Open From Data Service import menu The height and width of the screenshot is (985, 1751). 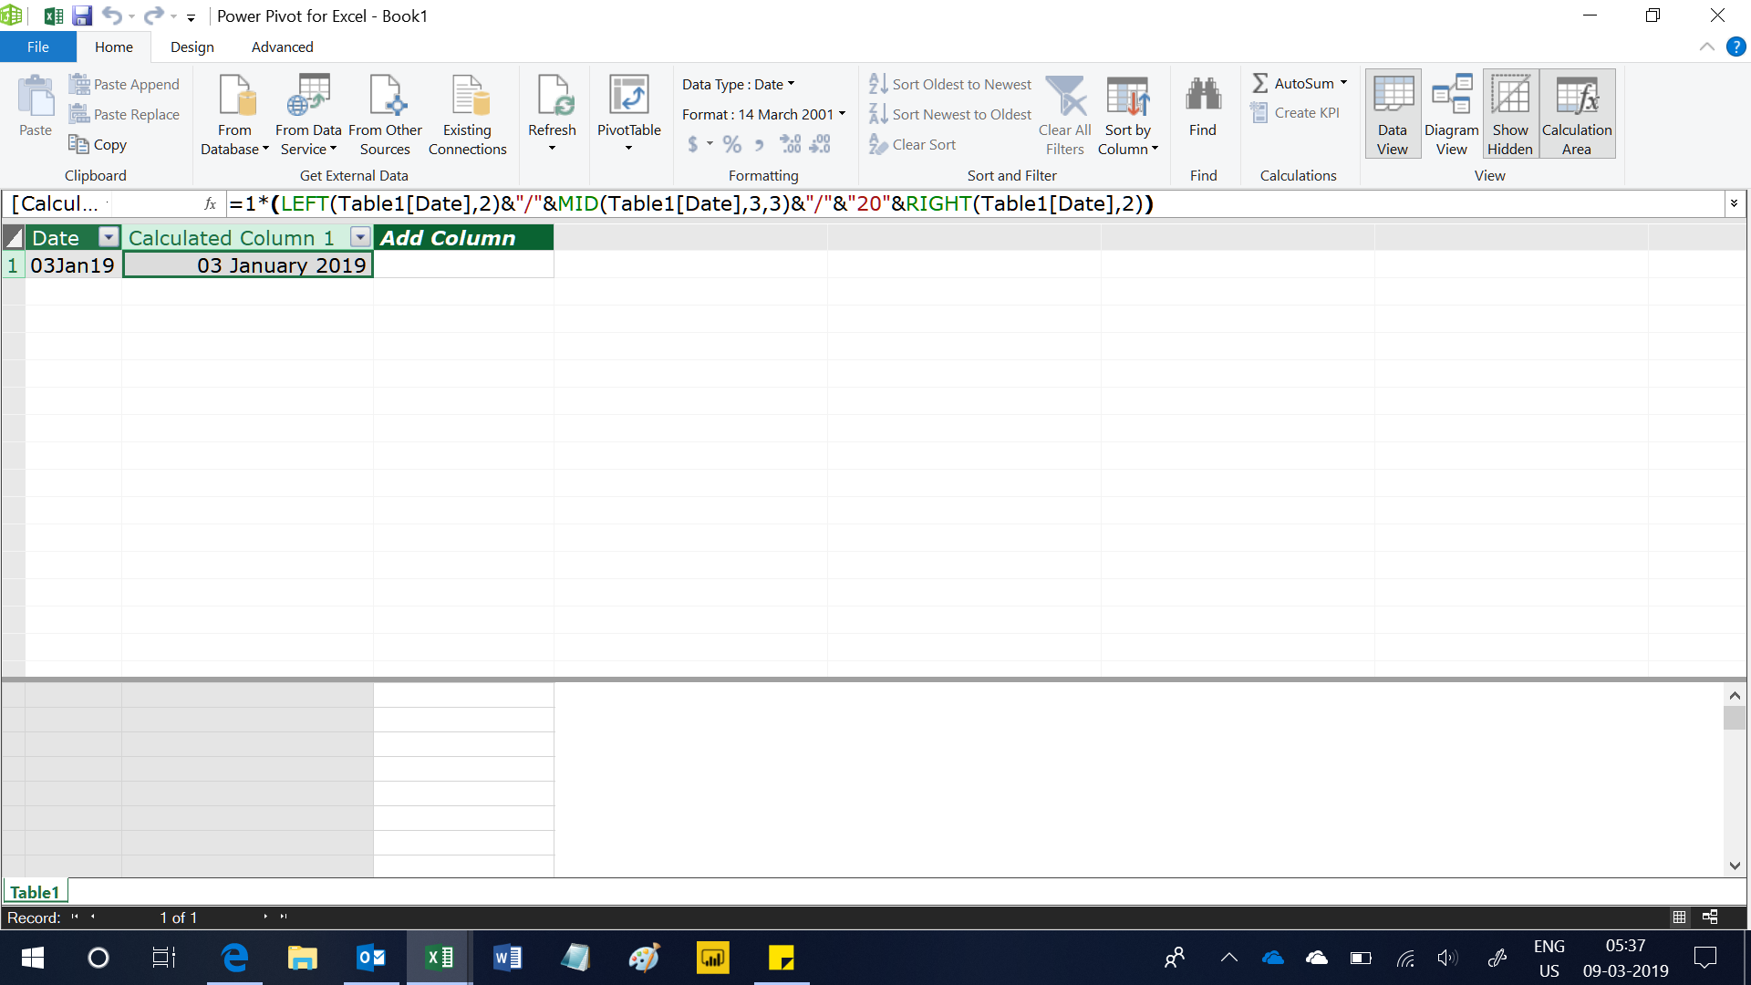tap(308, 115)
